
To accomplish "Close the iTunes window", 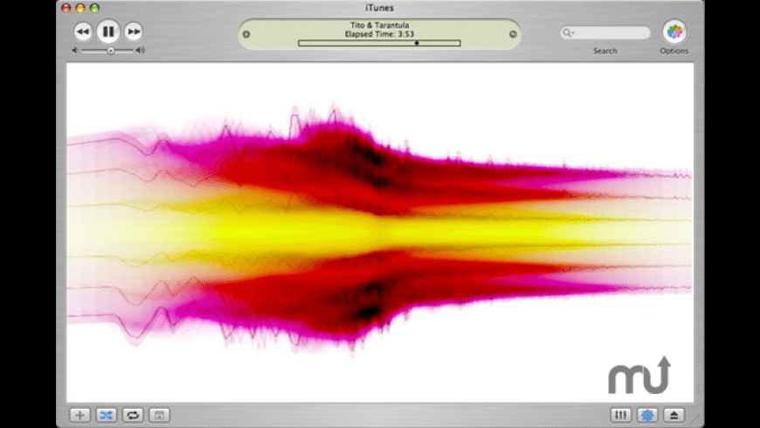I will point(66,8).
